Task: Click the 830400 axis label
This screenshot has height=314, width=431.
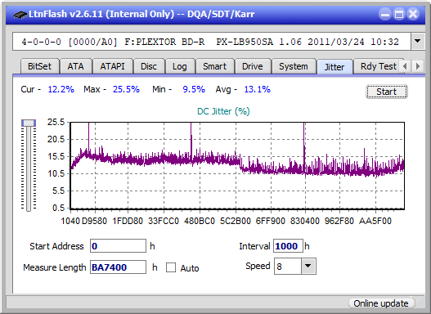Action: [305, 221]
